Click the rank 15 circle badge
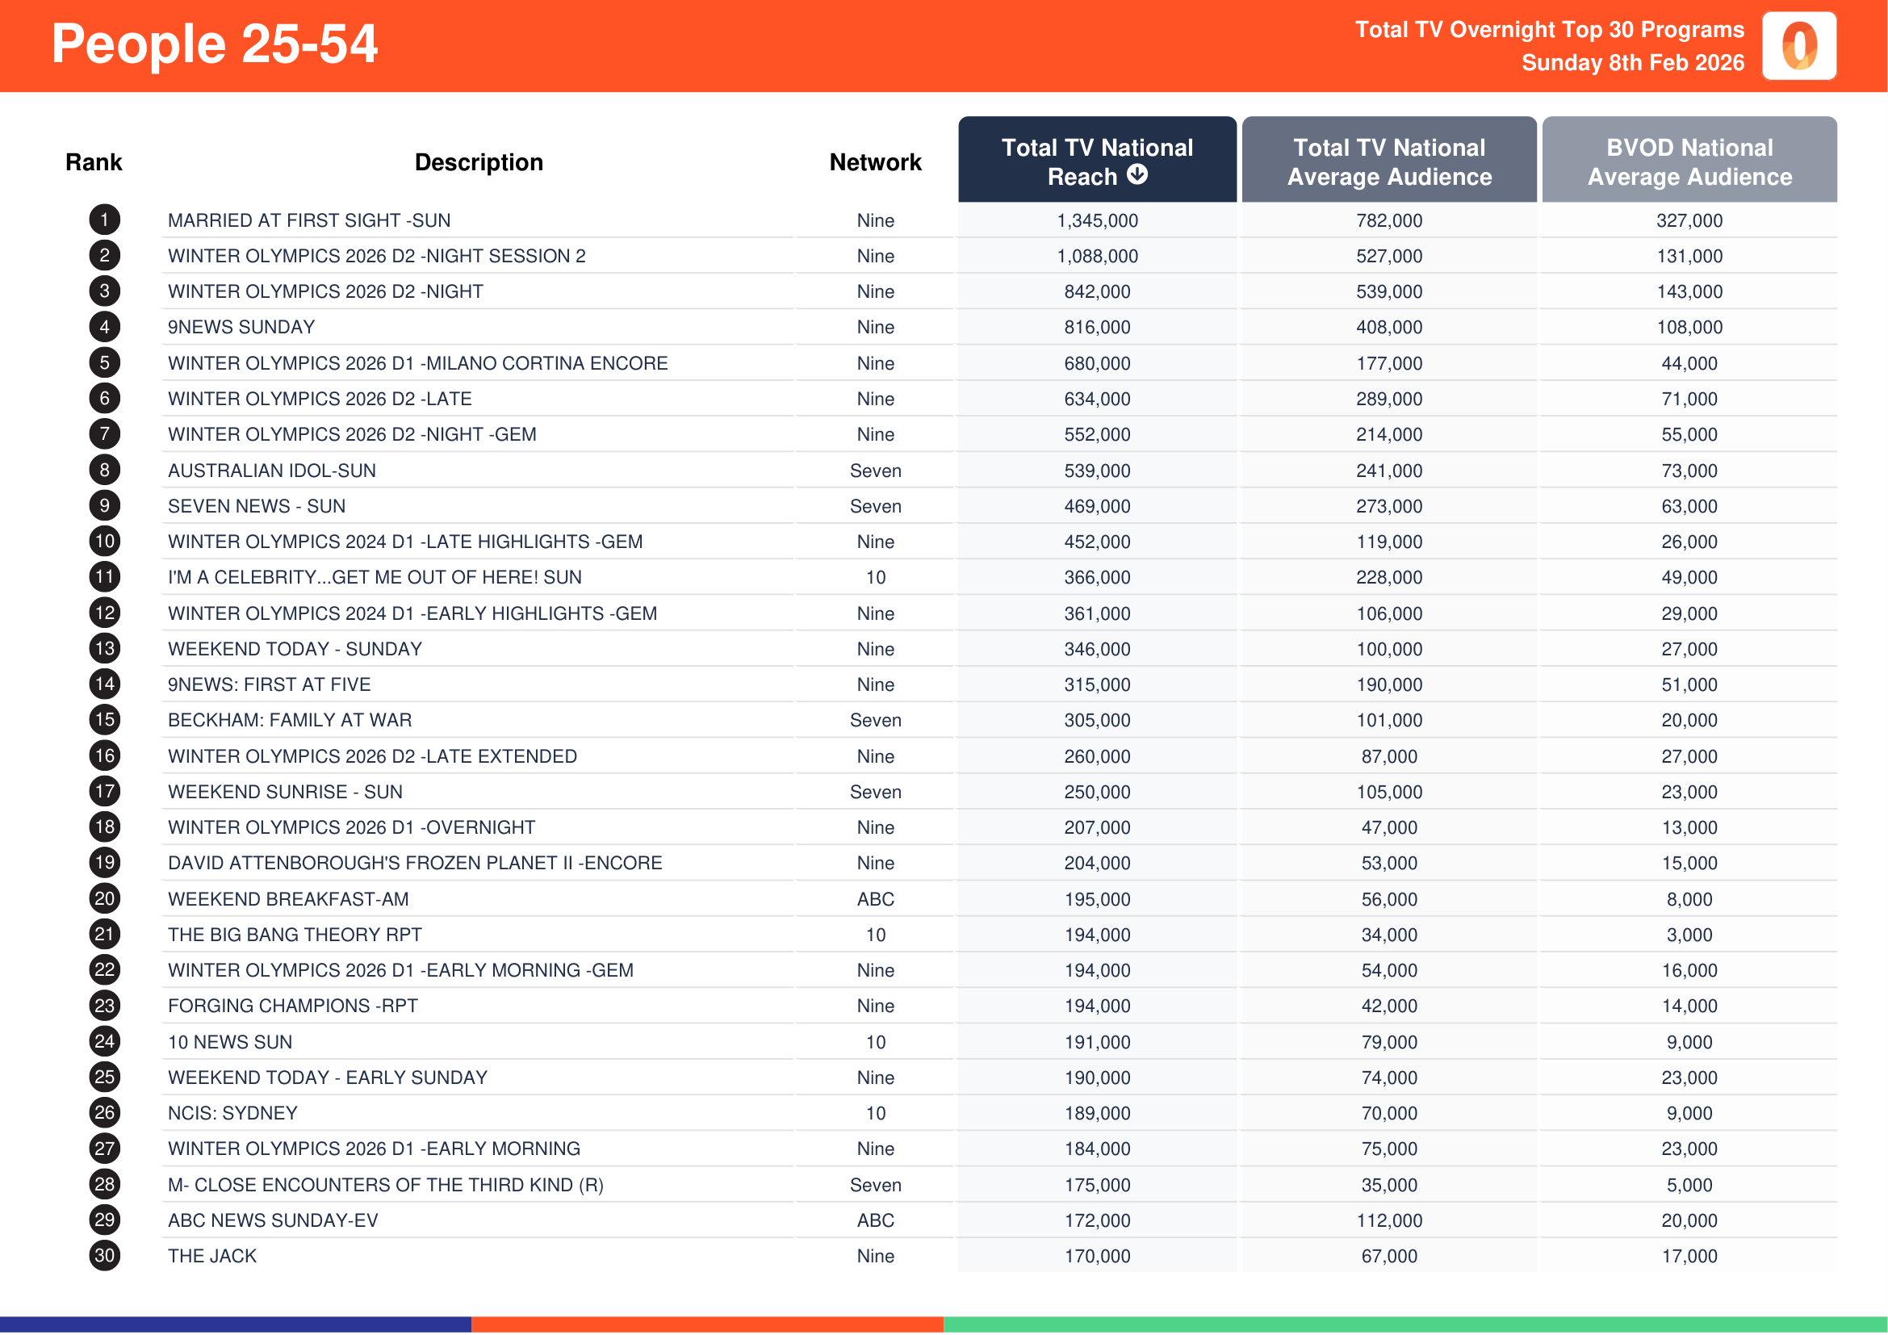Image resolution: width=1888 pixels, height=1335 pixels. (104, 720)
